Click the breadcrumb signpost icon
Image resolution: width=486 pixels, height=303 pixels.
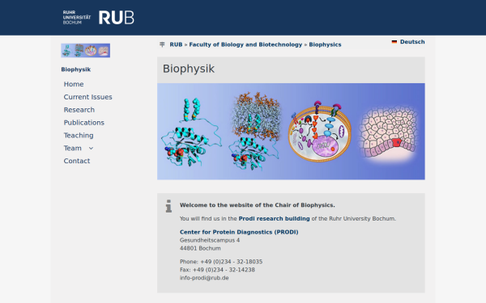pyautogui.click(x=162, y=44)
